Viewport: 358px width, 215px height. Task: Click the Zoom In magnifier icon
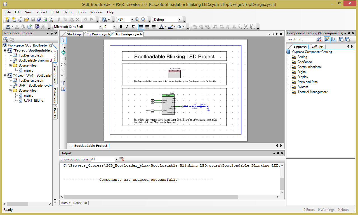pos(137,19)
